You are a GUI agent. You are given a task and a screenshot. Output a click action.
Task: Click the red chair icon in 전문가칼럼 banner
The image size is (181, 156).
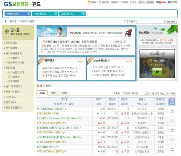pos(129,33)
